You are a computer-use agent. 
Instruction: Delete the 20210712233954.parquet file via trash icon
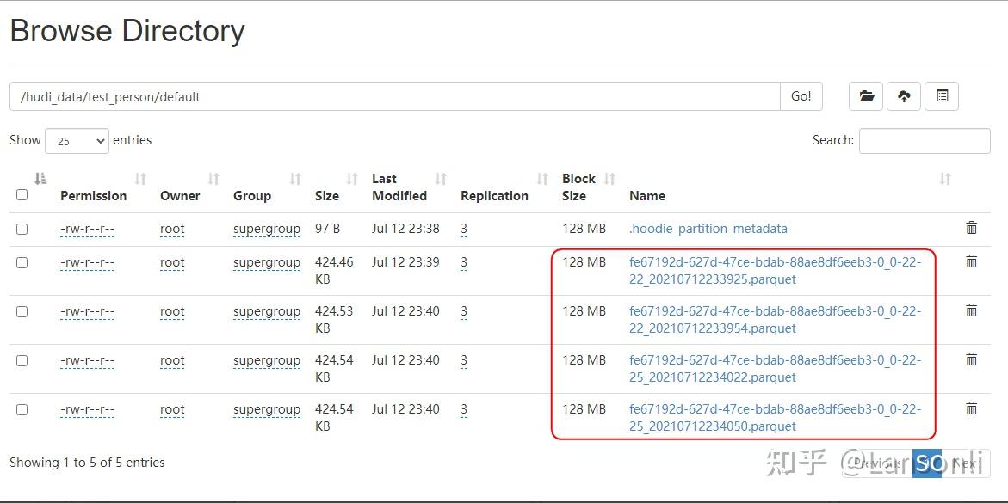pos(971,310)
